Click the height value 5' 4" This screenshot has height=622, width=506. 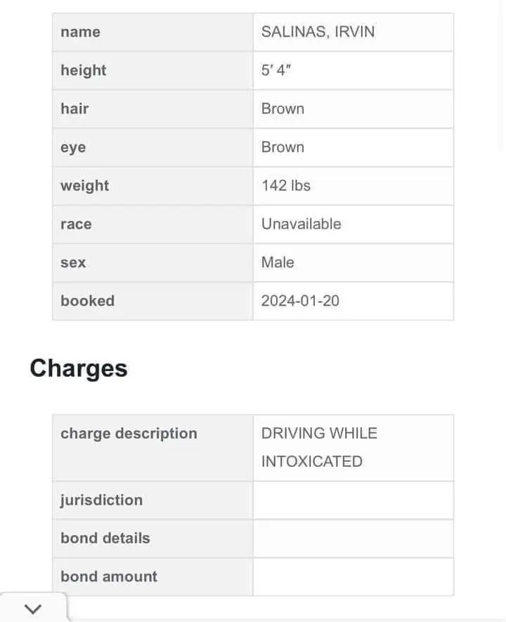275,70
